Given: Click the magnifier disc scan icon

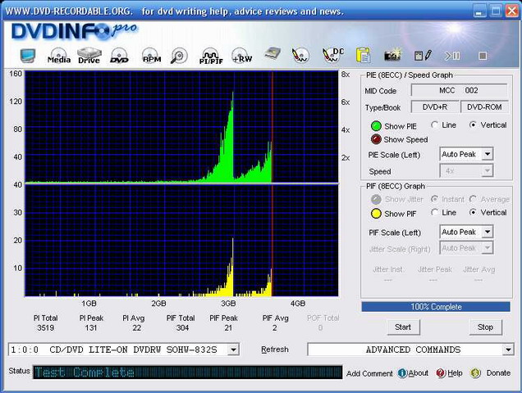Looking at the screenshot, I should pyautogui.click(x=179, y=56).
